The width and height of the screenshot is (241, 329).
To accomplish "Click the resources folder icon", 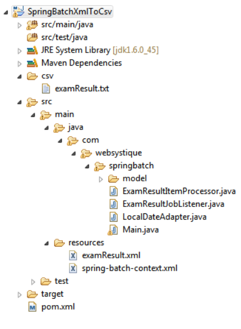I will (x=59, y=243).
